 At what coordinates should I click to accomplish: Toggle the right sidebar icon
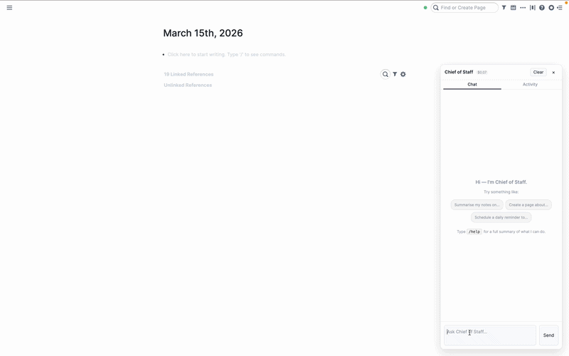point(560,8)
